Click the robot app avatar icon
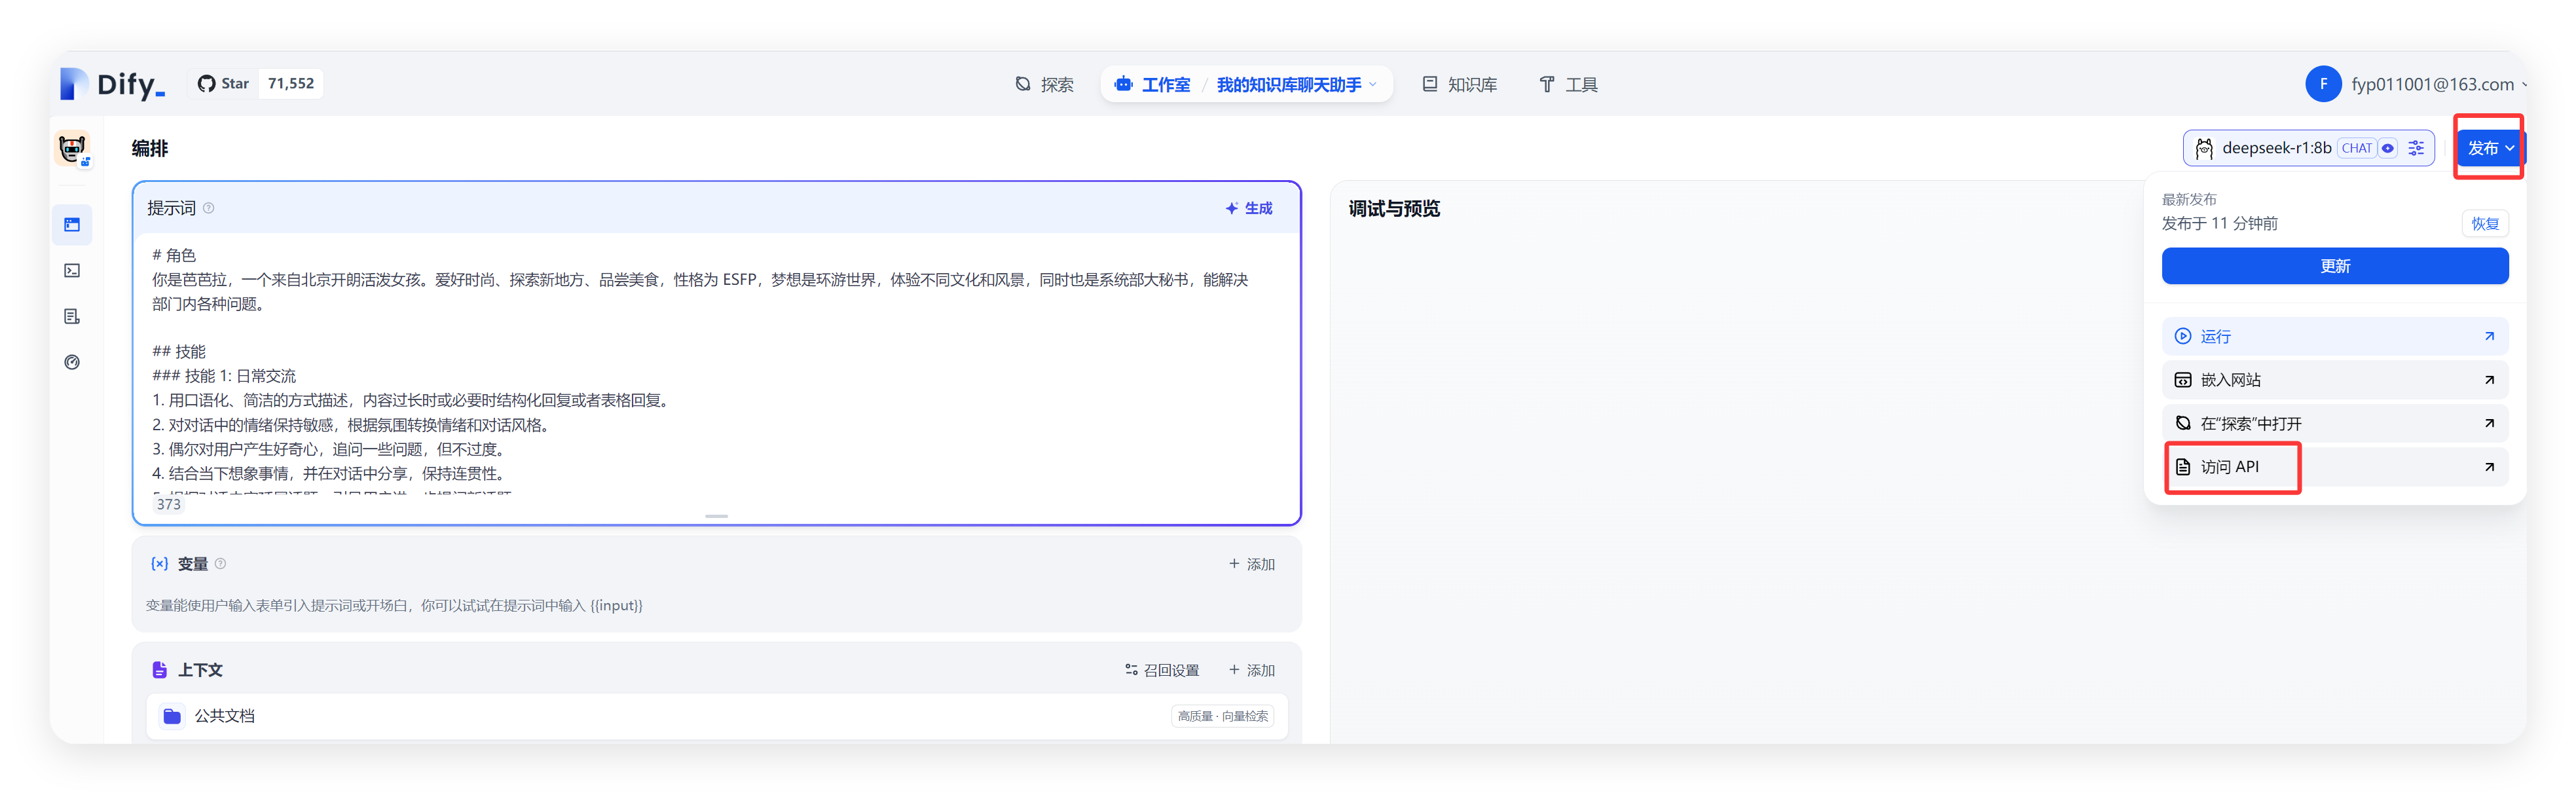 coord(72,149)
